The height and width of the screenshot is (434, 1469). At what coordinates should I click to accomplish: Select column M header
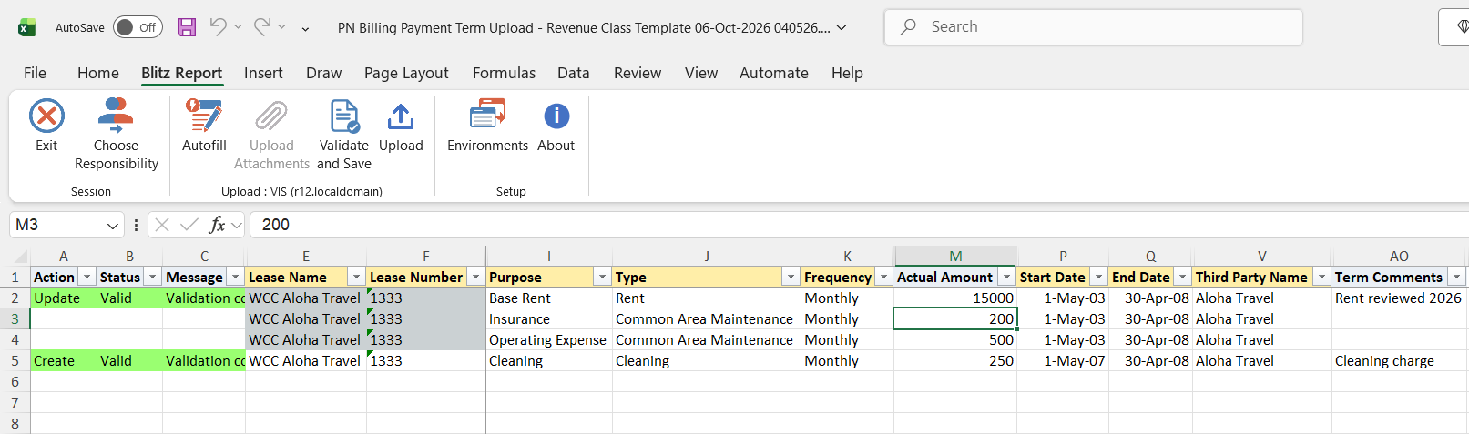[x=955, y=256]
